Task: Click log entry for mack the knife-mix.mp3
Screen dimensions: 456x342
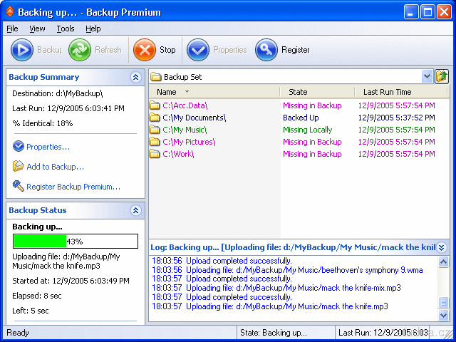Action: tap(276, 288)
